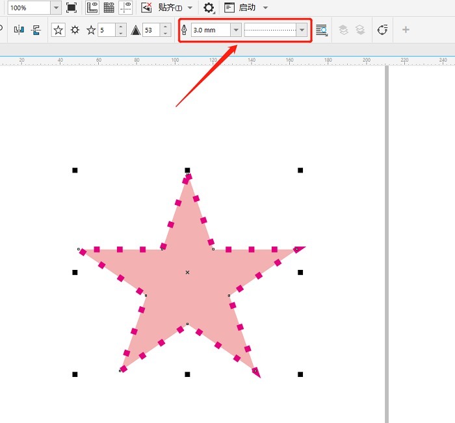455x423 pixels.
Task: Select the complex star shape icon
Action: point(75,30)
